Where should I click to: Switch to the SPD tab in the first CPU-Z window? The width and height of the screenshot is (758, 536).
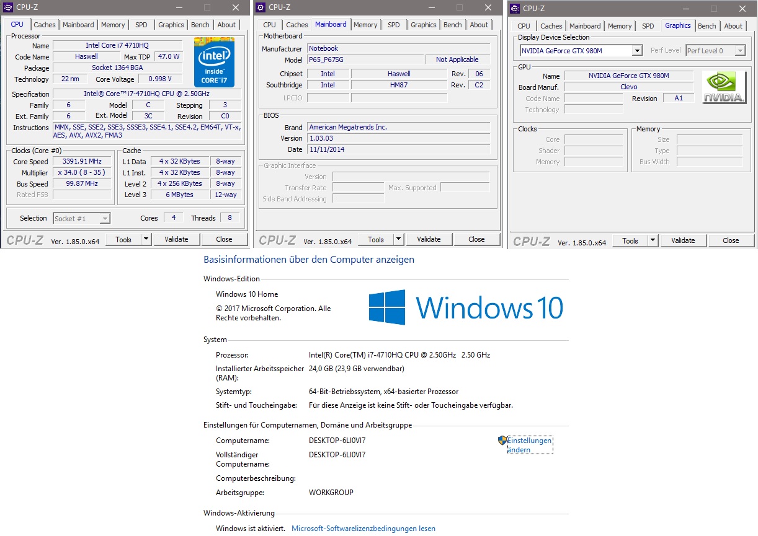(141, 25)
